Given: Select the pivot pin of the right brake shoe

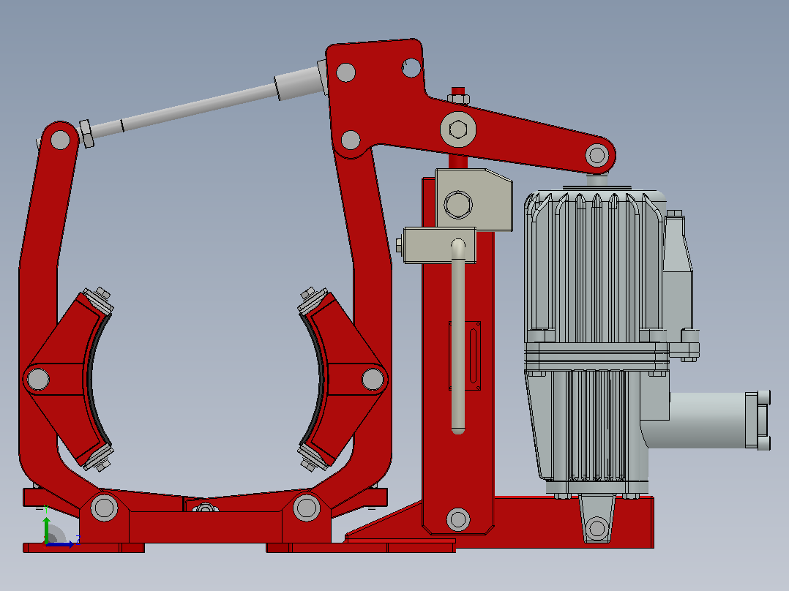Looking at the screenshot, I should pyautogui.click(x=373, y=379).
